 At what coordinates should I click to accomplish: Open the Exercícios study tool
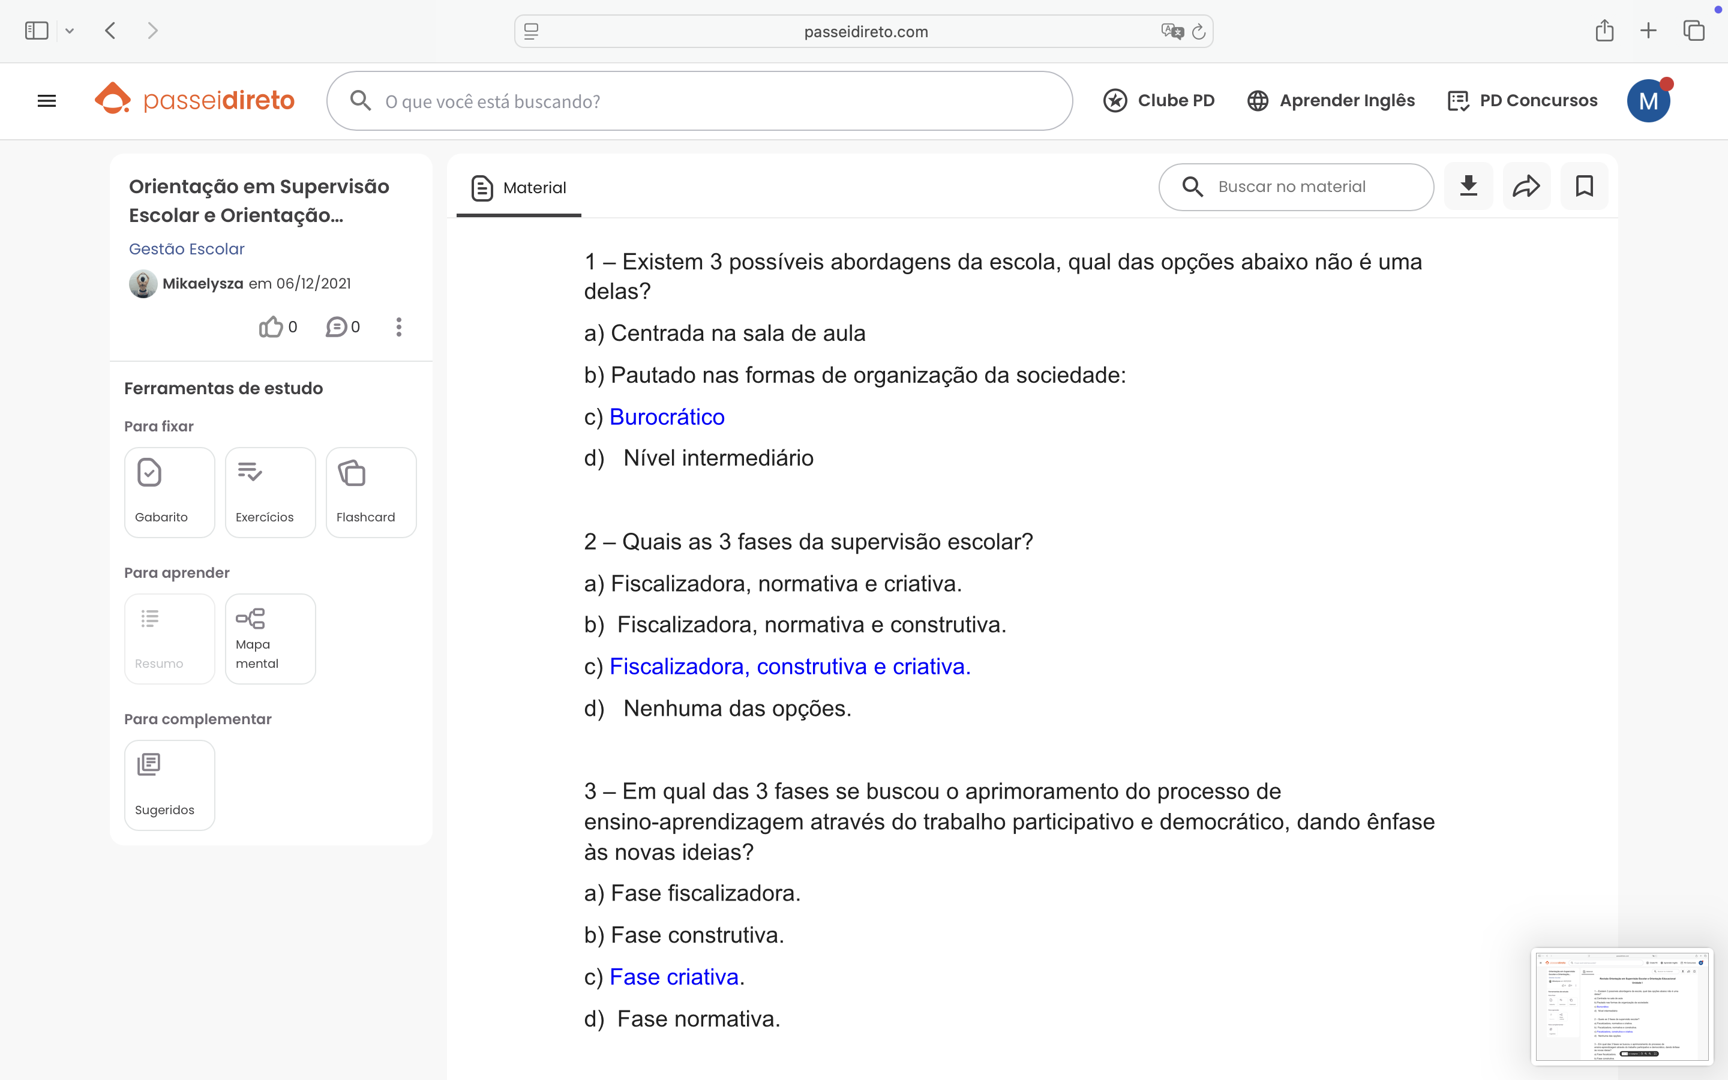270,492
